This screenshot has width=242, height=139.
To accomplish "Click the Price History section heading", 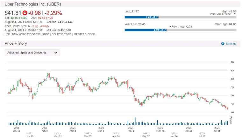I will 16,44.
